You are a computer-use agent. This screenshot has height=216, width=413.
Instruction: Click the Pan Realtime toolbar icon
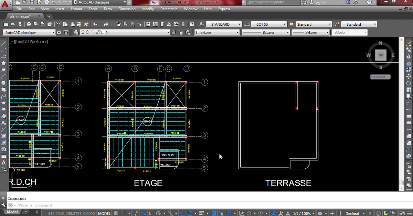click(x=119, y=24)
